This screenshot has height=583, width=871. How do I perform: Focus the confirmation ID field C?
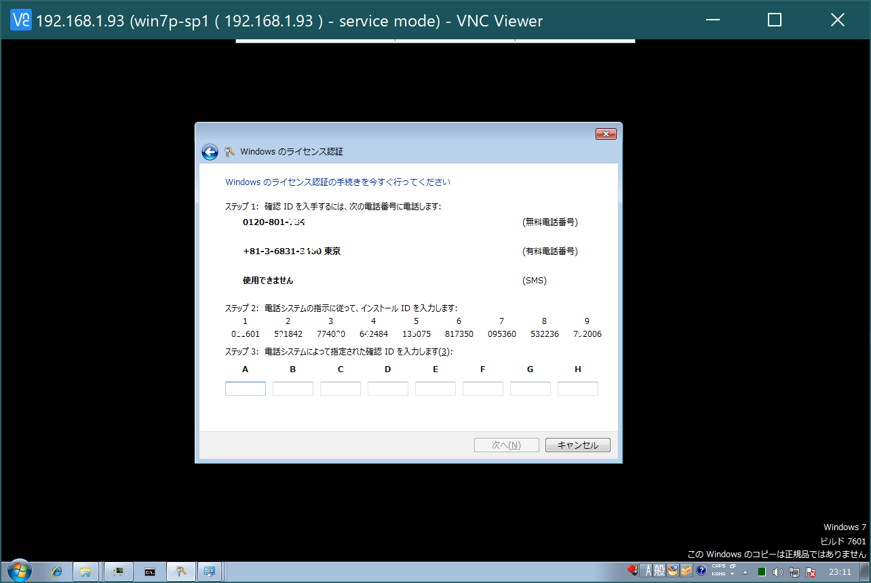coord(341,388)
